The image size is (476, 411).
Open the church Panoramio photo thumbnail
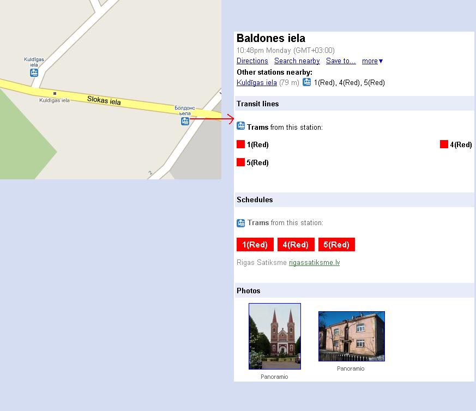coord(275,336)
